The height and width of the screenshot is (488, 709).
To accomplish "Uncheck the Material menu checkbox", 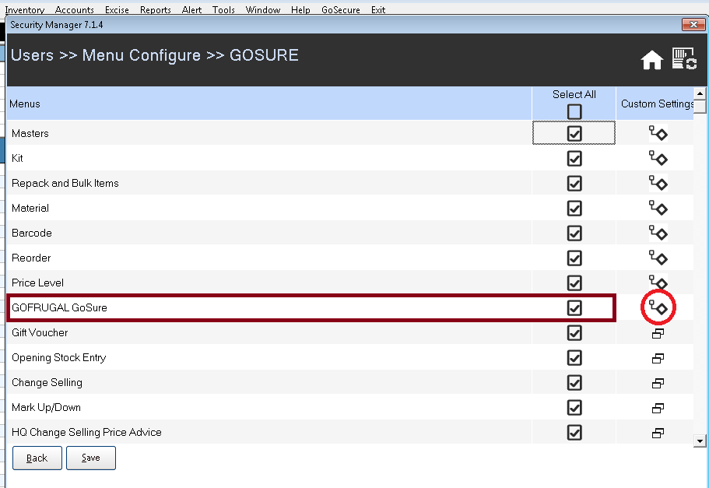I will (x=574, y=208).
